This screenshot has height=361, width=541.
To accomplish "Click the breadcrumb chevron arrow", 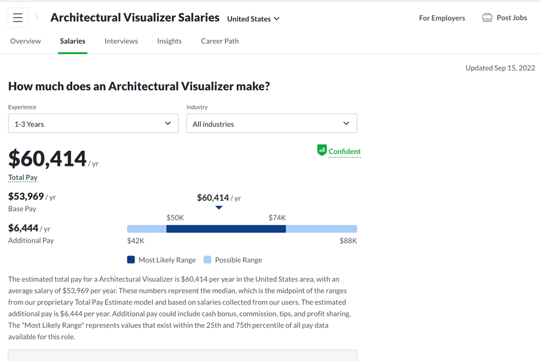I will click(37, 17).
